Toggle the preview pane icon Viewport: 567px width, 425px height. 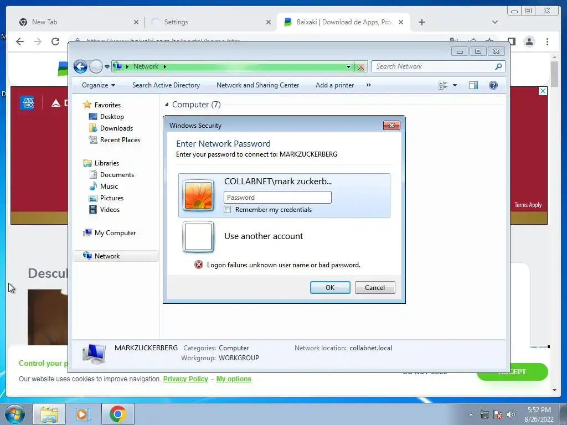[x=473, y=85]
